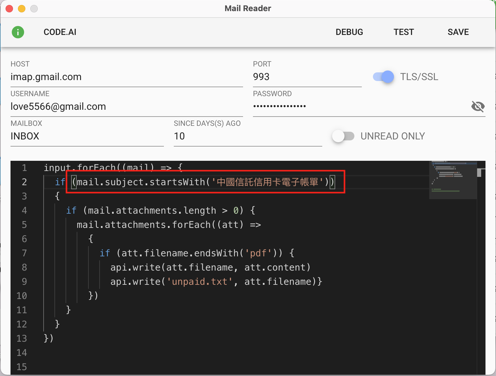Disable the TLS/SSL switch
Screen dimensions: 496x376
coord(383,77)
